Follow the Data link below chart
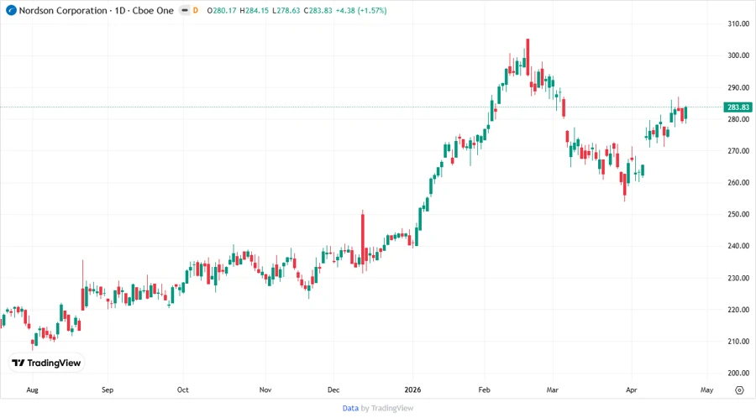The image size is (756, 418). point(350,409)
